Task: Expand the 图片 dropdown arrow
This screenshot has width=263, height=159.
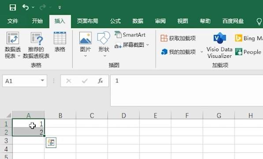Action: (85, 56)
